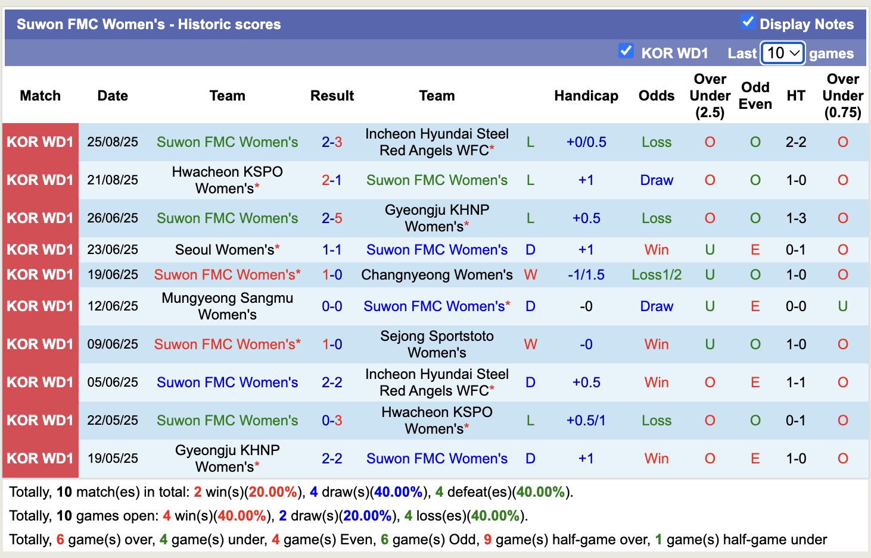Click Gyeongju KHNP Women's link
This screenshot has width=871, height=558.
(x=437, y=218)
